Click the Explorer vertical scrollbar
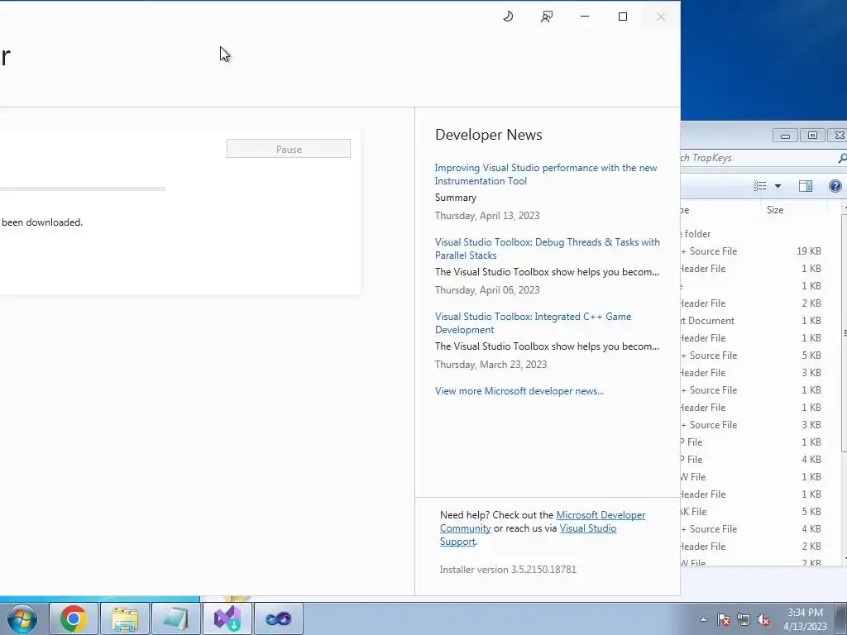The image size is (847, 635). (x=844, y=332)
